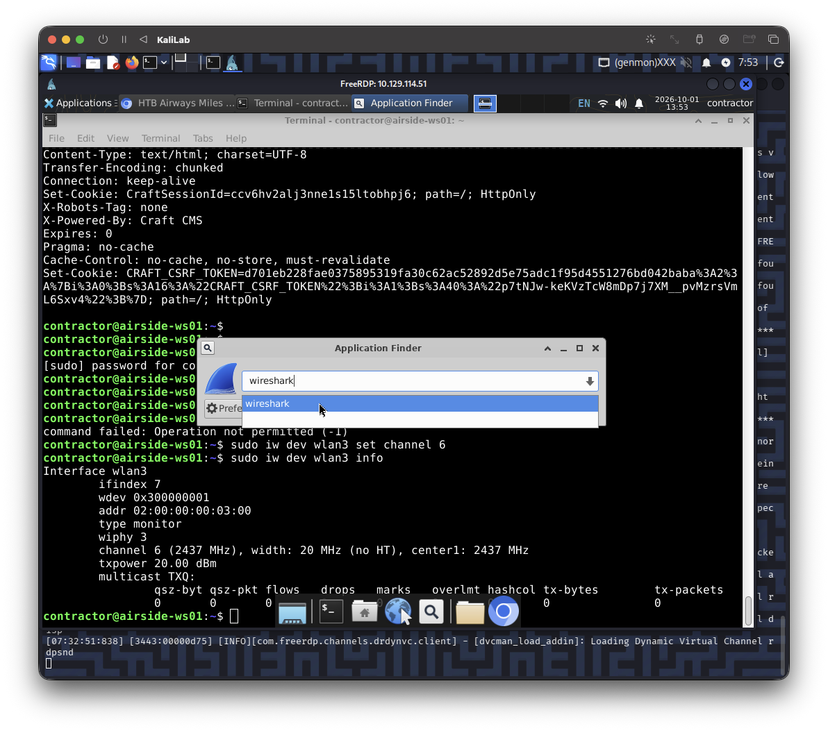Click the Kali power manager icon
The height and width of the screenshot is (731, 828).
pos(726,62)
